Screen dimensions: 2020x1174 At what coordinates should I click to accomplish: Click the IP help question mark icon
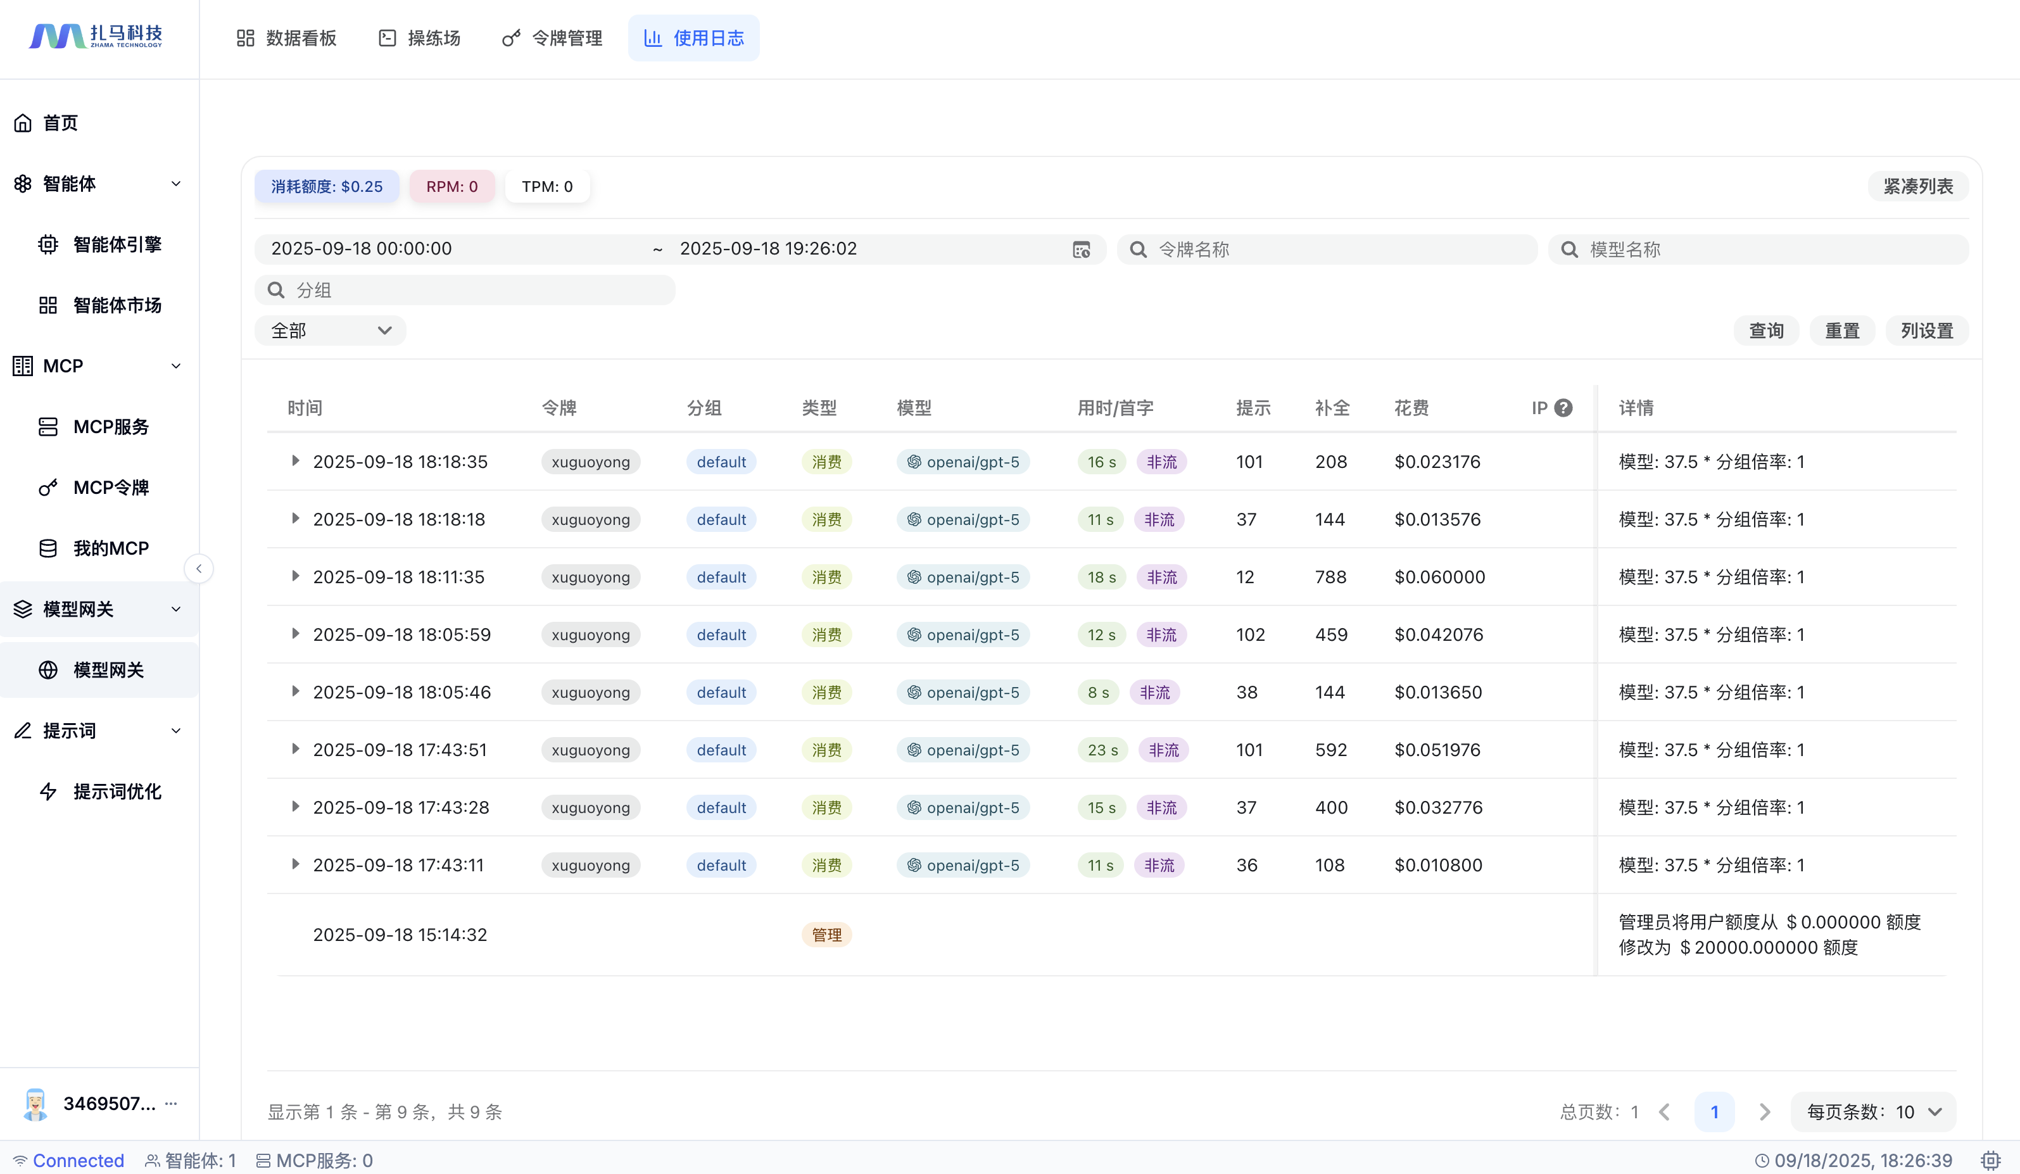click(1562, 408)
